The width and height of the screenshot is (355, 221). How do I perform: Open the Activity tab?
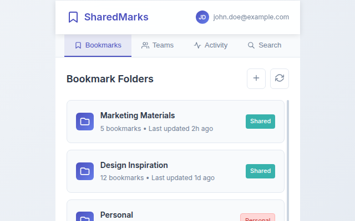pos(211,45)
